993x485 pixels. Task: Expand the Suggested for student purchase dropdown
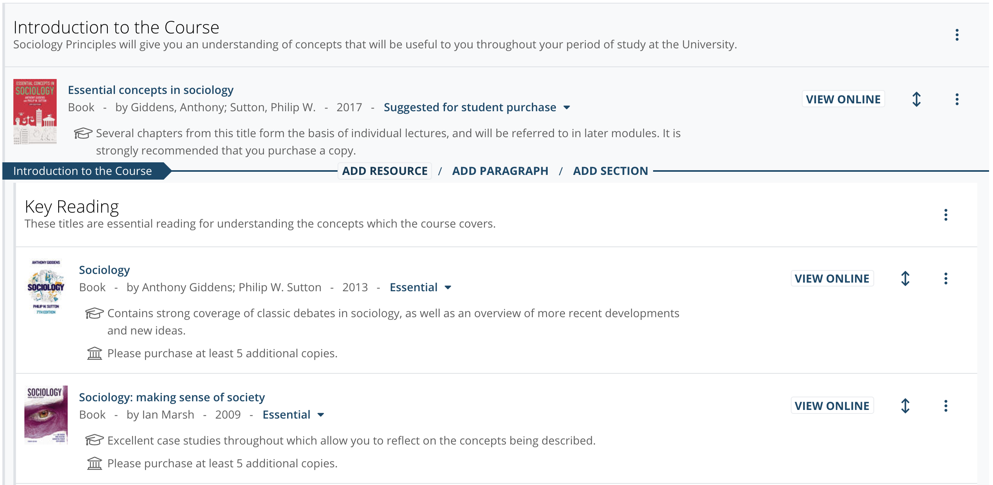click(x=477, y=107)
